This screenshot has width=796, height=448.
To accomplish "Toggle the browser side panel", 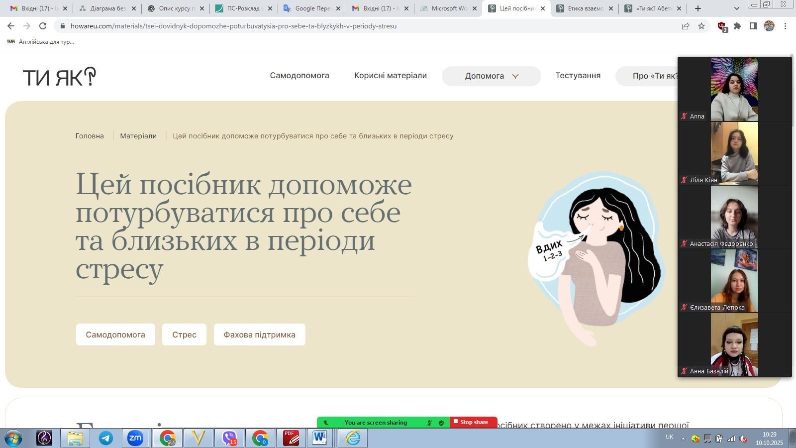I will click(753, 26).
